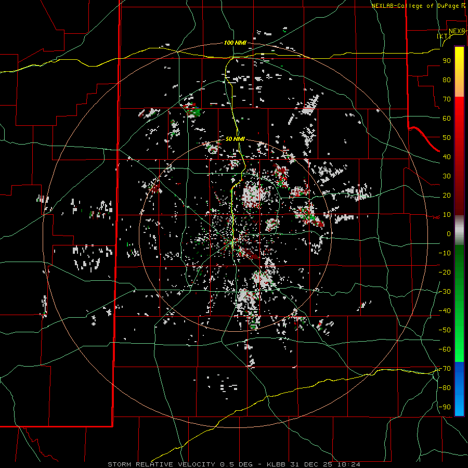Click the -10 value on the velocity scale
The height and width of the screenshot is (468, 468).
445,253
